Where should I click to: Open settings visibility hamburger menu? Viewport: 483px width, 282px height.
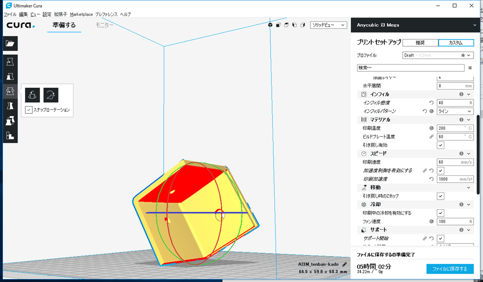(470, 68)
